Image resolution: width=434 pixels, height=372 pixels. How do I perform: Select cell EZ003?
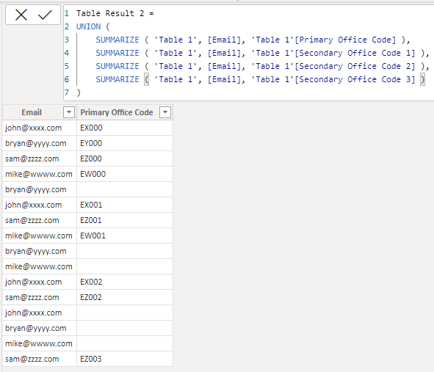click(125, 359)
